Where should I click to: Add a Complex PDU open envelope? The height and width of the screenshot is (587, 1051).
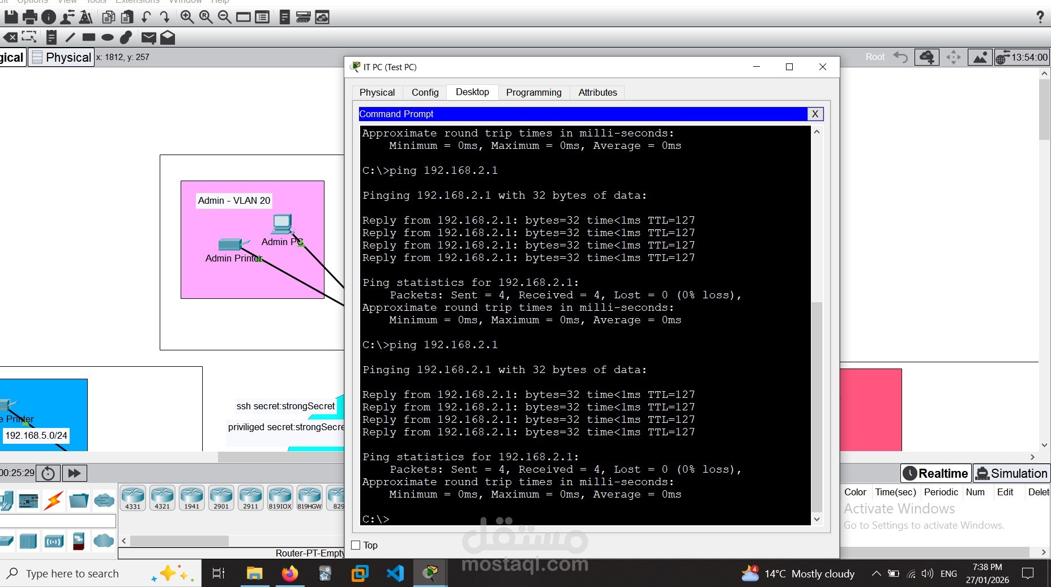click(x=168, y=37)
